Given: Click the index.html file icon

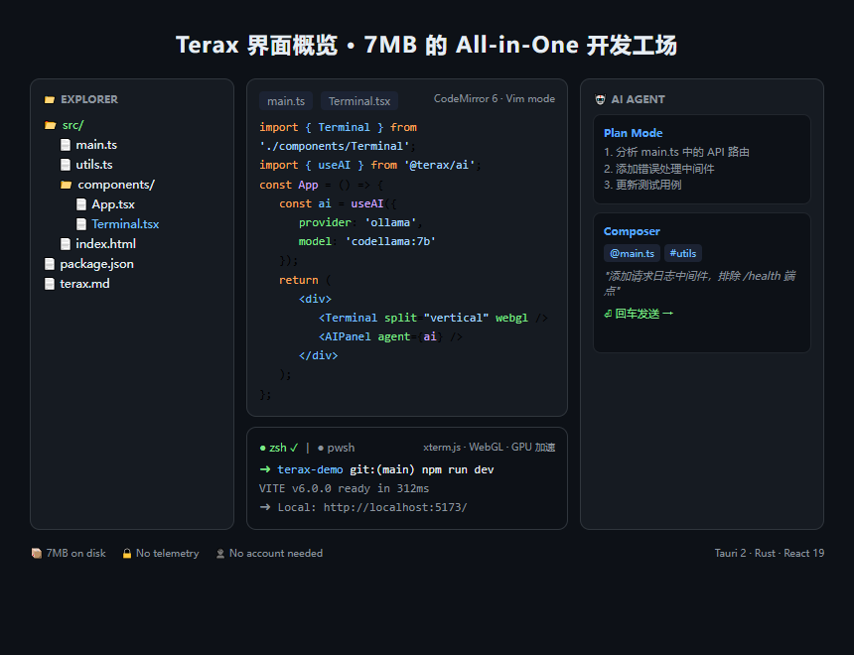Looking at the screenshot, I should tap(66, 244).
